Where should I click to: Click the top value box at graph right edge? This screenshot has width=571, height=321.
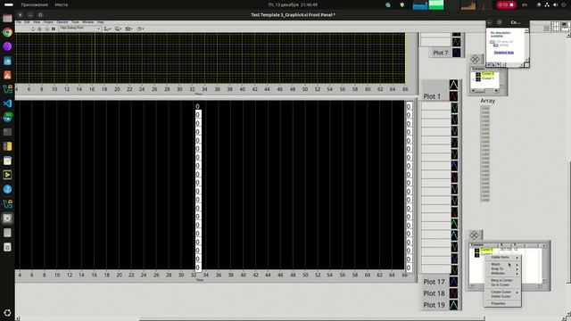point(409,107)
